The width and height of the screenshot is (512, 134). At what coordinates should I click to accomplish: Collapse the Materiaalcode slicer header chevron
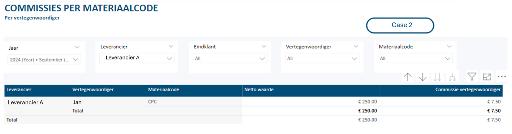click(449, 46)
